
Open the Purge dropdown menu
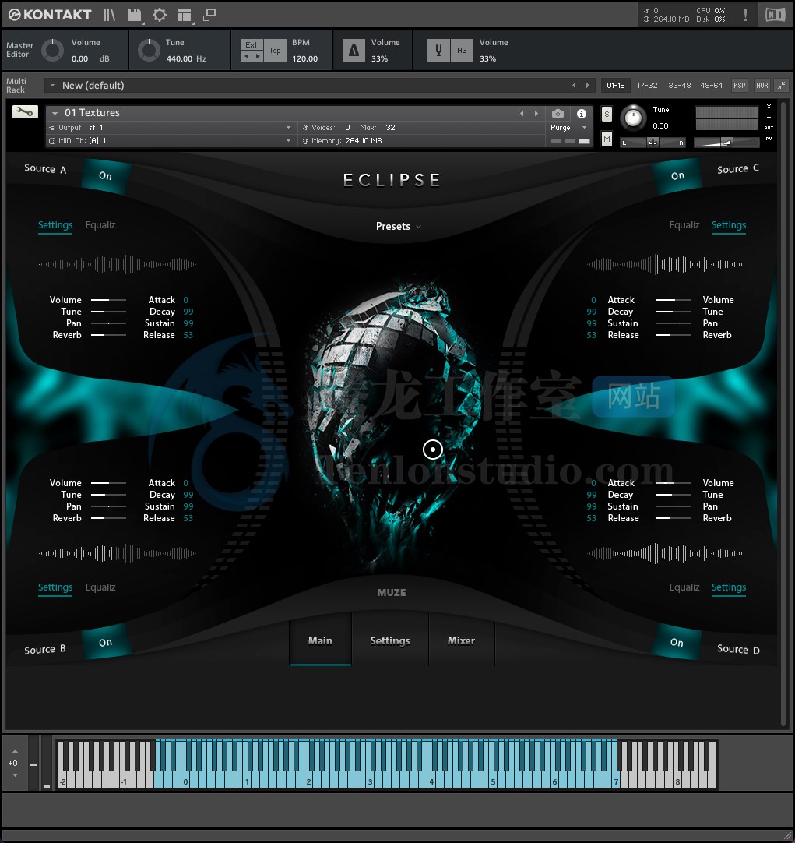[x=568, y=128]
